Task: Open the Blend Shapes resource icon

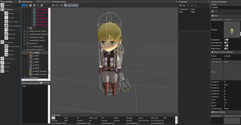Action: pos(6,22)
